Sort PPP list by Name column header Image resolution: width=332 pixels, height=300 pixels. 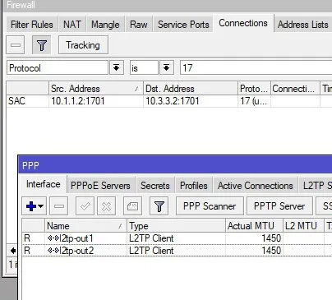coord(85,226)
